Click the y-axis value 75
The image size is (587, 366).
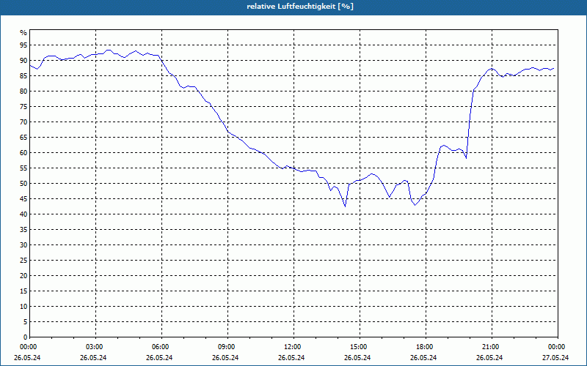[x=23, y=106]
